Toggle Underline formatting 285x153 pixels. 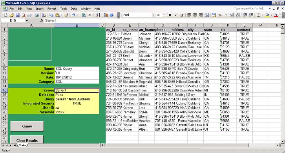[182, 15]
